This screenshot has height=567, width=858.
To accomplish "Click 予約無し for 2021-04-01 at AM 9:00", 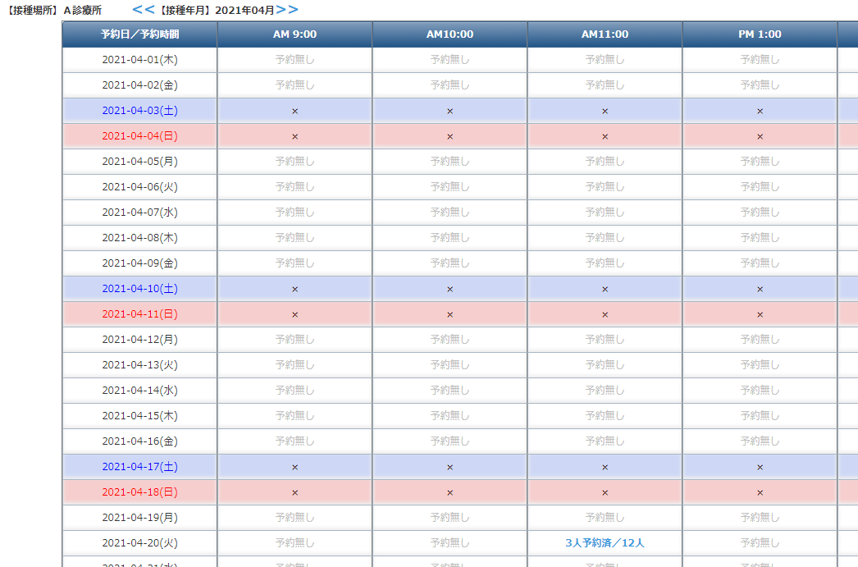I will pos(294,60).
